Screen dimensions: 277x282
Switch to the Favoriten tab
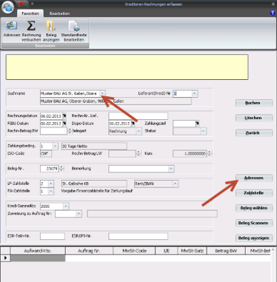point(30,13)
